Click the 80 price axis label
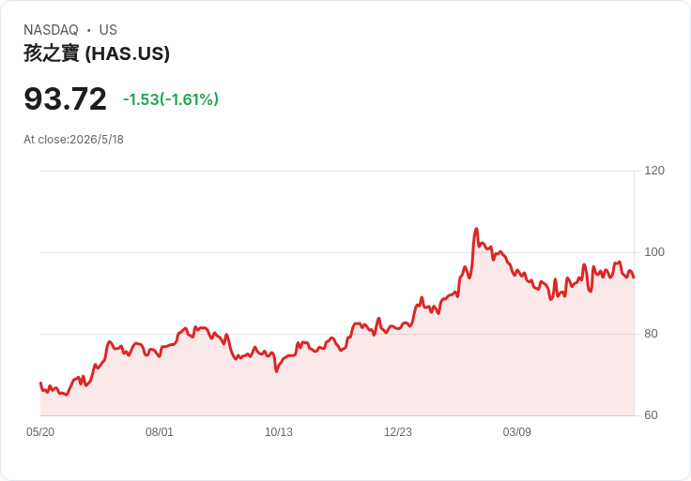691x481 pixels. pos(651,334)
